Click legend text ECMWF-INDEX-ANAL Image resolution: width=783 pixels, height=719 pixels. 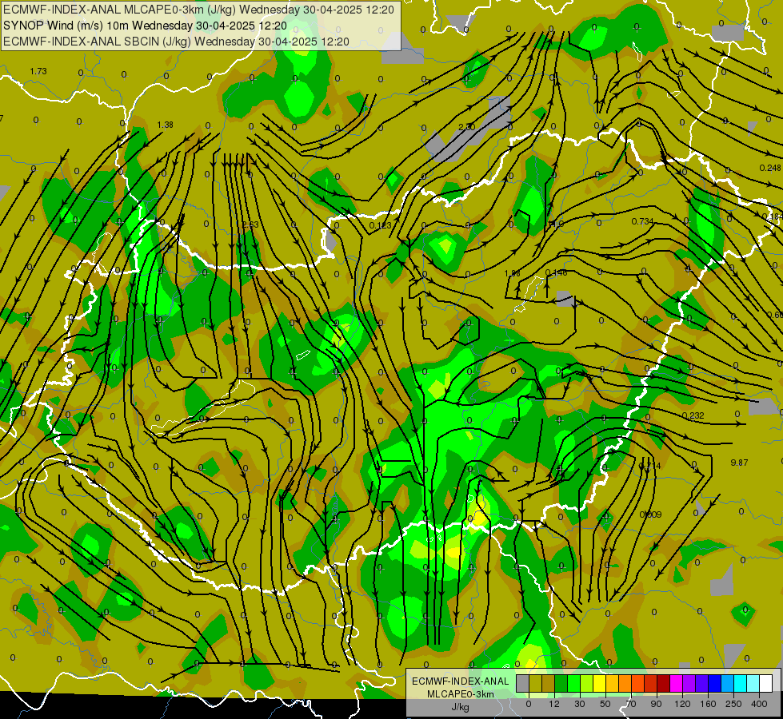coord(461,681)
